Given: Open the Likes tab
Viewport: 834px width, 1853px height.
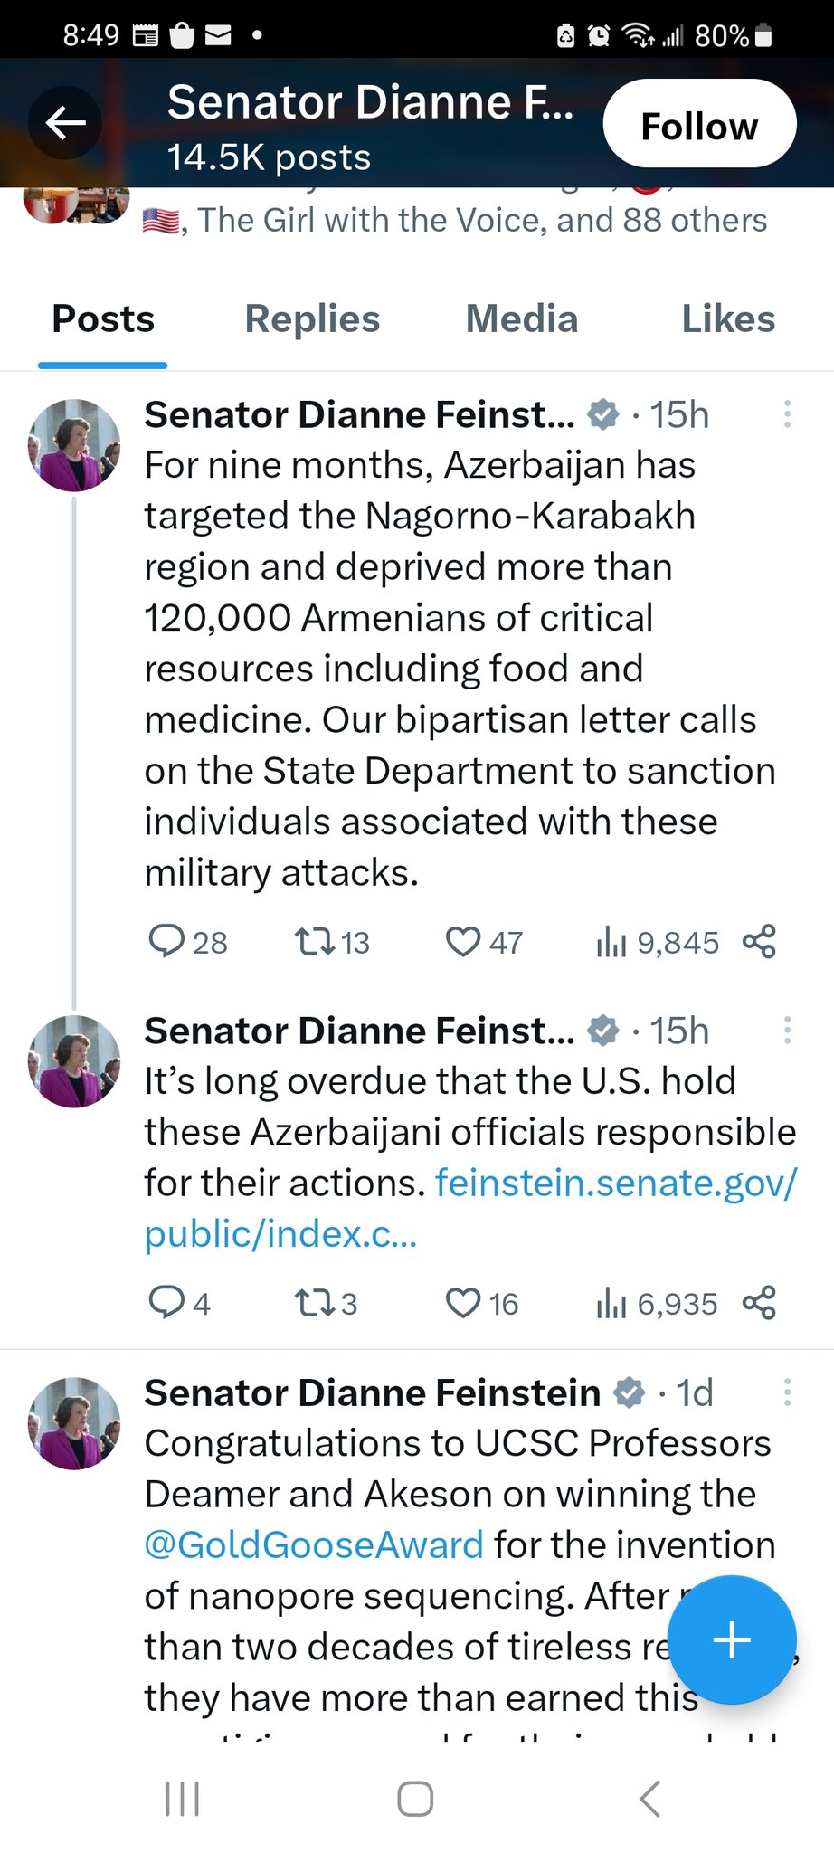Looking at the screenshot, I should [728, 319].
